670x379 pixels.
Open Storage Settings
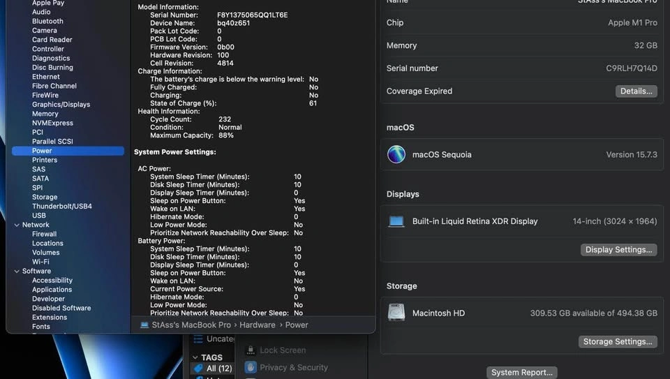pos(618,341)
